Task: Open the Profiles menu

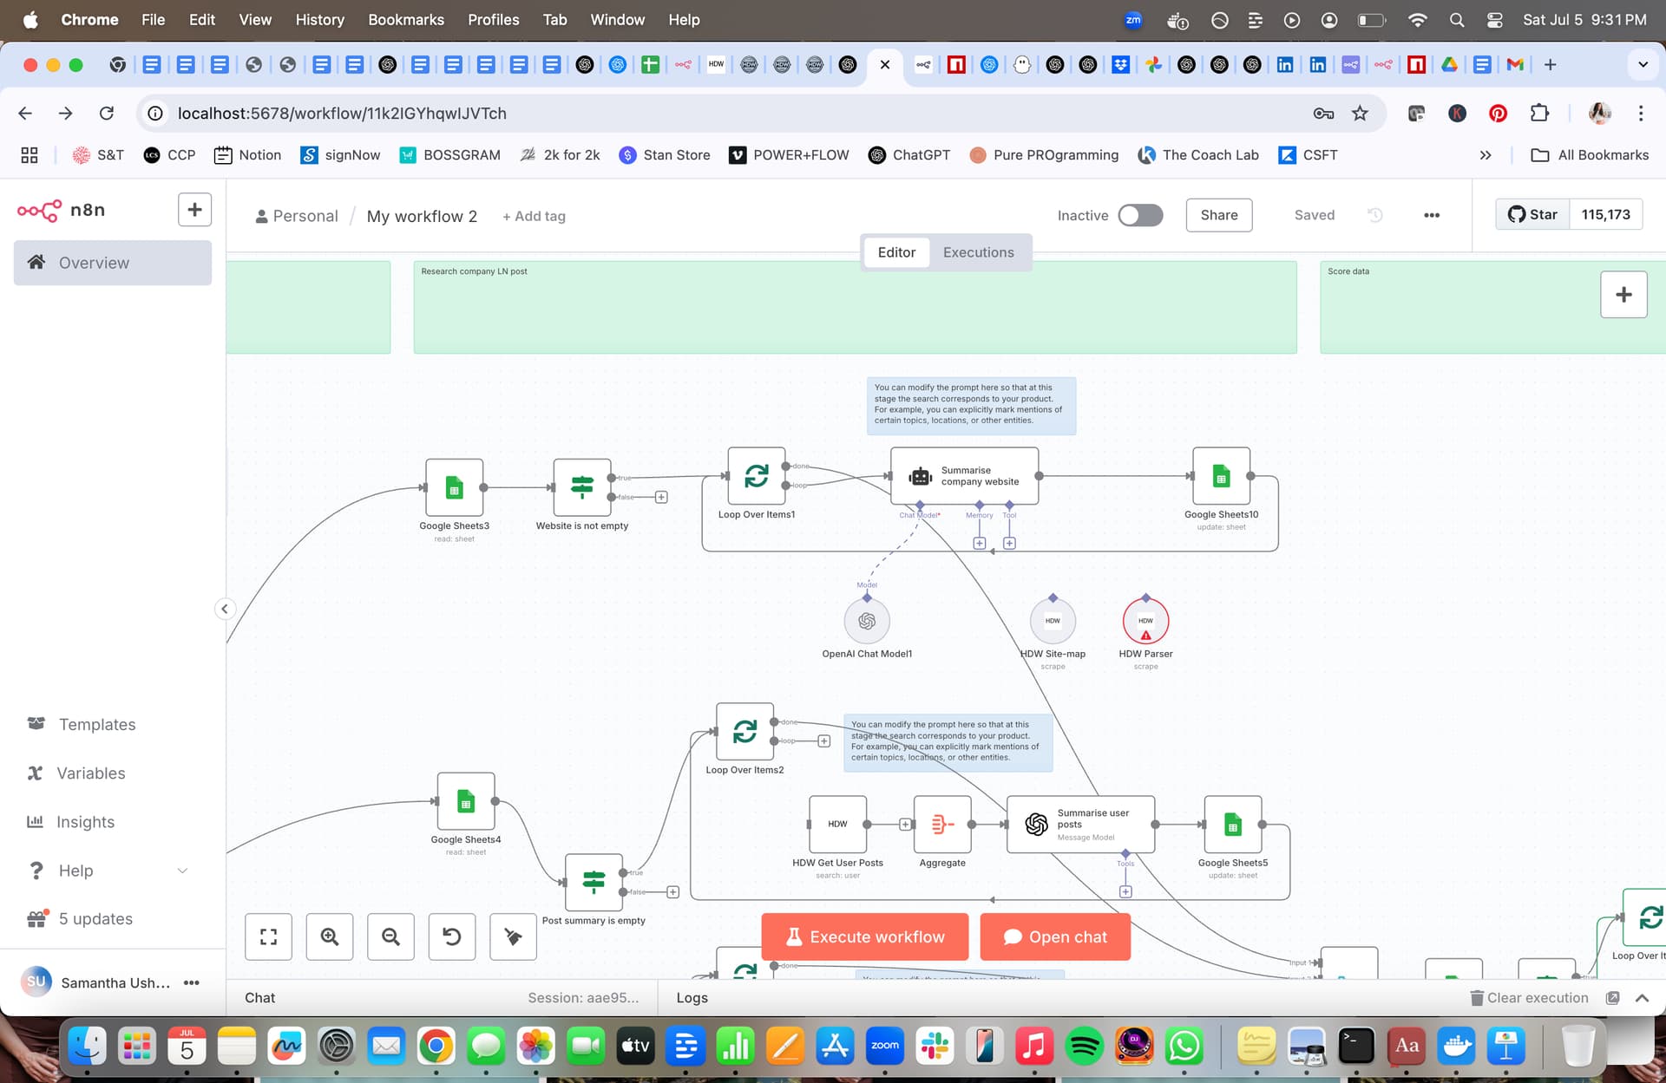Action: click(x=493, y=19)
